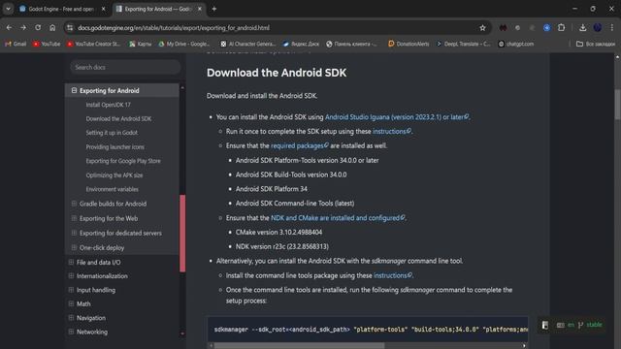This screenshot has height=349, width=621.
Task: Go forward in browser history
Action: pyautogui.click(x=23, y=28)
